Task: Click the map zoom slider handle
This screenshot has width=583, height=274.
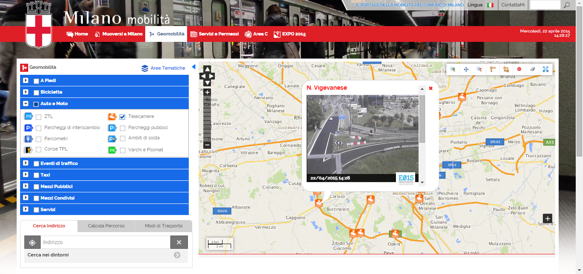Action: coord(207,127)
